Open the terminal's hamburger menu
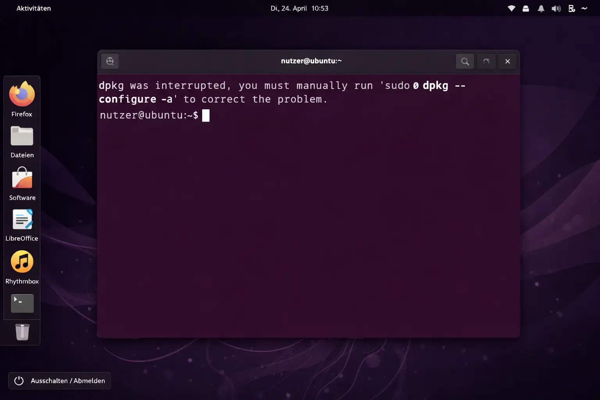The height and width of the screenshot is (400, 600). pyautogui.click(x=486, y=61)
